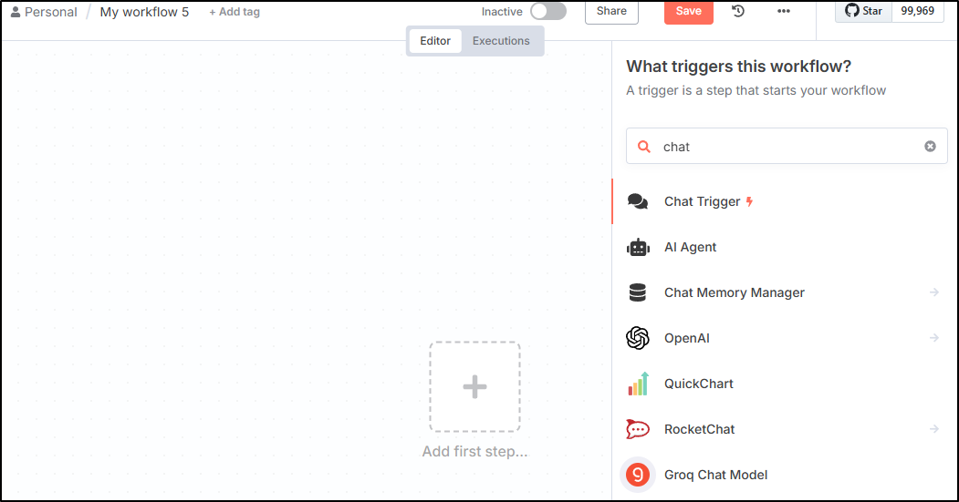Select the AI Agent robot icon
The width and height of the screenshot is (959, 502).
(x=638, y=247)
